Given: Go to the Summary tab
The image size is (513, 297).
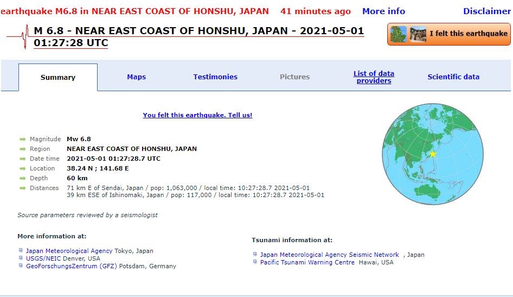Looking at the screenshot, I should point(58,78).
